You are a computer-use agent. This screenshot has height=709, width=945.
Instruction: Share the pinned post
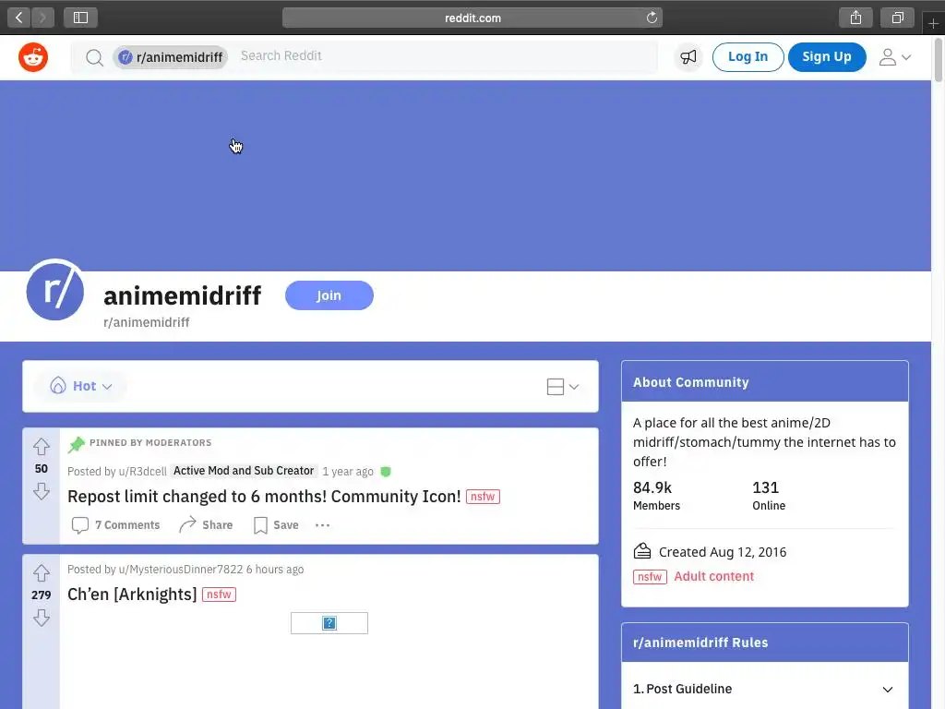tap(206, 525)
